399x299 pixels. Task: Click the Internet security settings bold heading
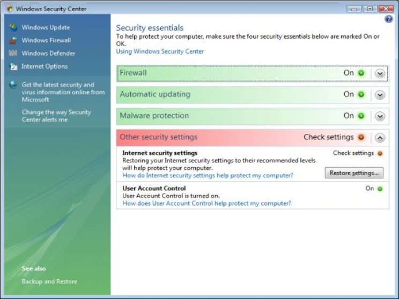point(160,153)
